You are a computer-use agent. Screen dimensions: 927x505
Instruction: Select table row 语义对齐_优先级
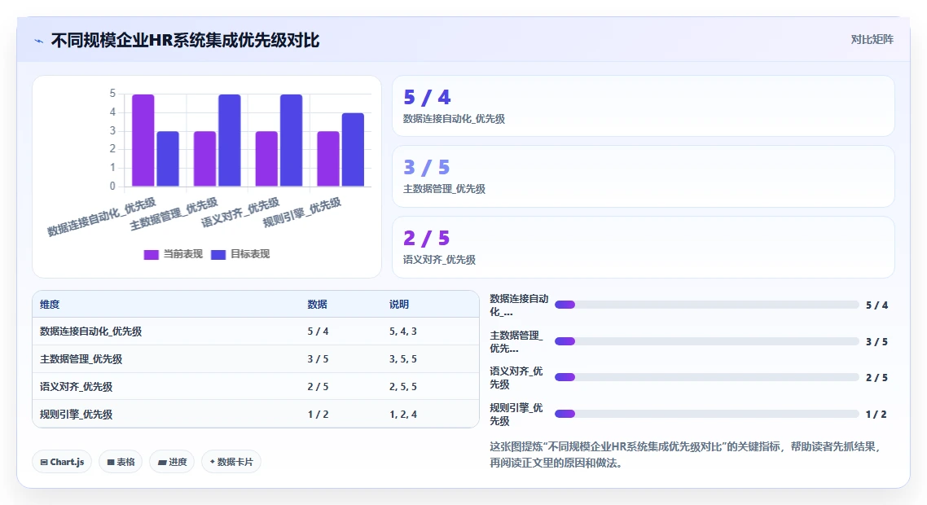(x=256, y=387)
